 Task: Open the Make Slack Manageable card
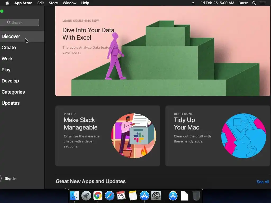[108, 136]
